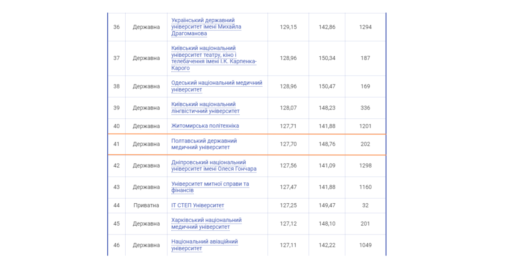Click 128,96 in the row ranked 37

coord(288,58)
